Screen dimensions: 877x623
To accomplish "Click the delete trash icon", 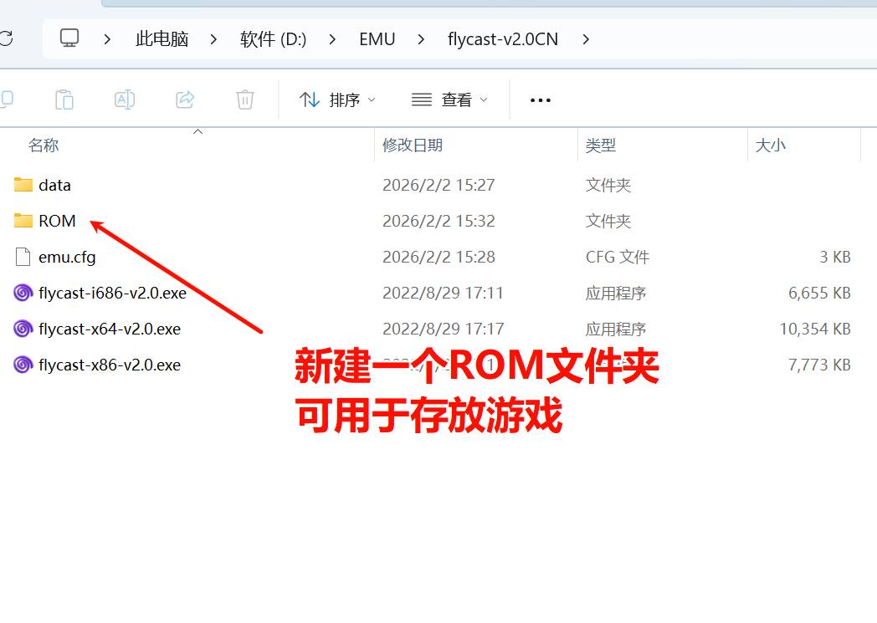I will [x=245, y=100].
